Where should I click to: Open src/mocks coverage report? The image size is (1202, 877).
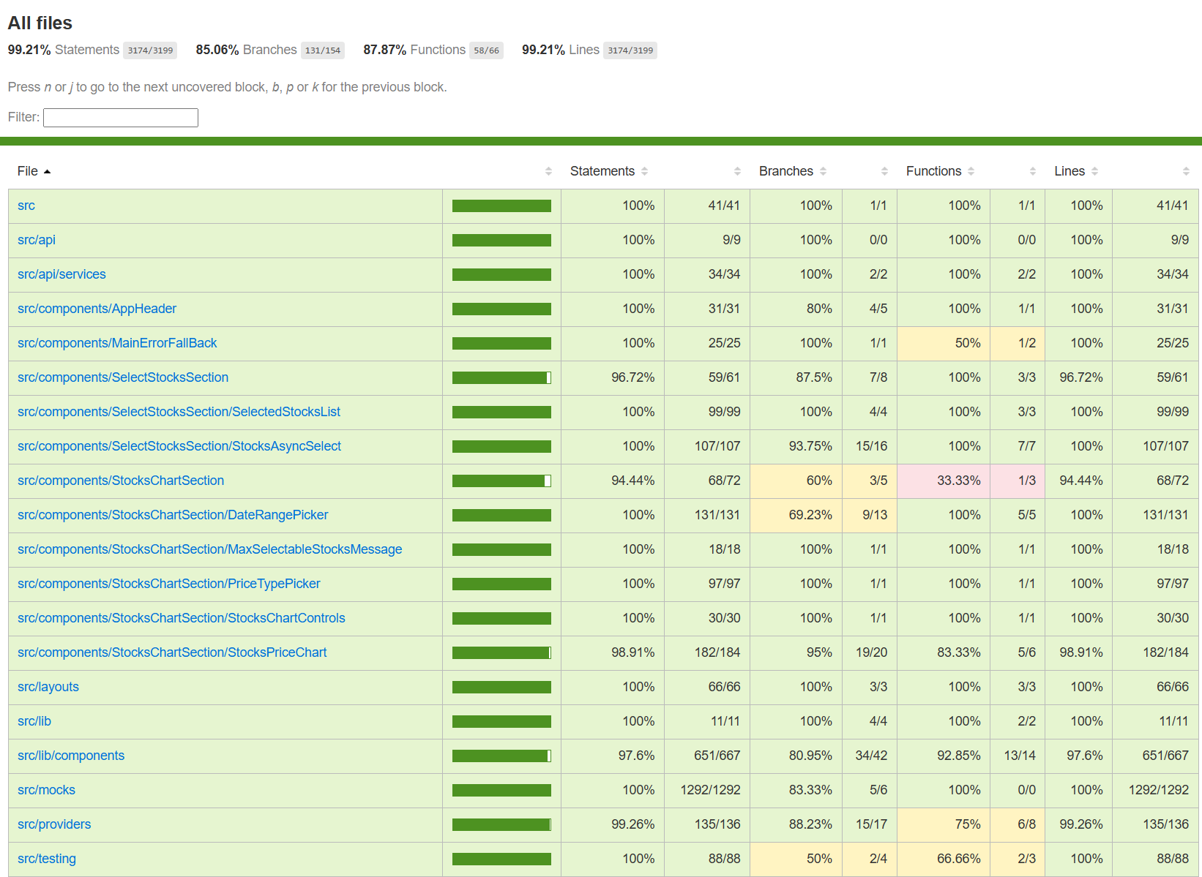46,790
